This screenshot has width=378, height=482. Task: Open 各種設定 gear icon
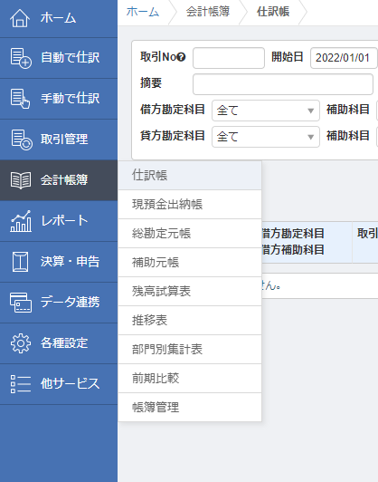pyautogui.click(x=21, y=343)
